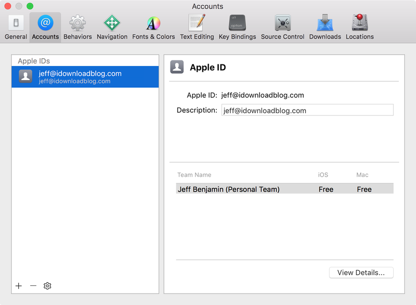The height and width of the screenshot is (305, 416).
Task: Open Text Editing preferences
Action: coord(197,28)
